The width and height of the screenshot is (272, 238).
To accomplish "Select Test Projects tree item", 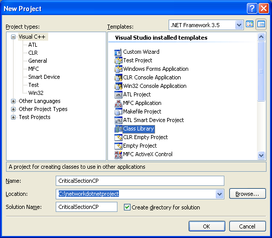I will tap(35, 117).
